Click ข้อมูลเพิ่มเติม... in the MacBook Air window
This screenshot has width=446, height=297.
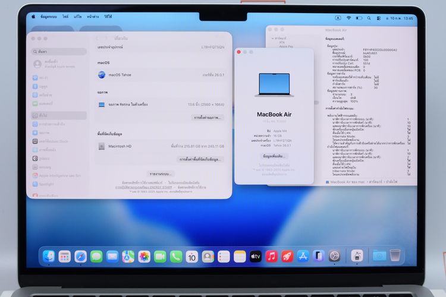[x=274, y=156]
